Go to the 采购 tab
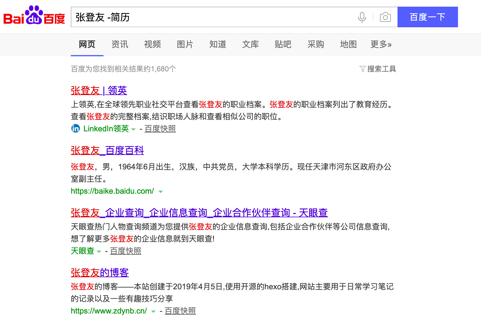 [316, 44]
